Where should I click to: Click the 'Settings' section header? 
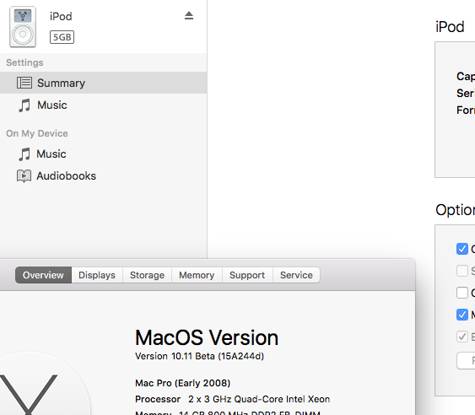(24, 62)
